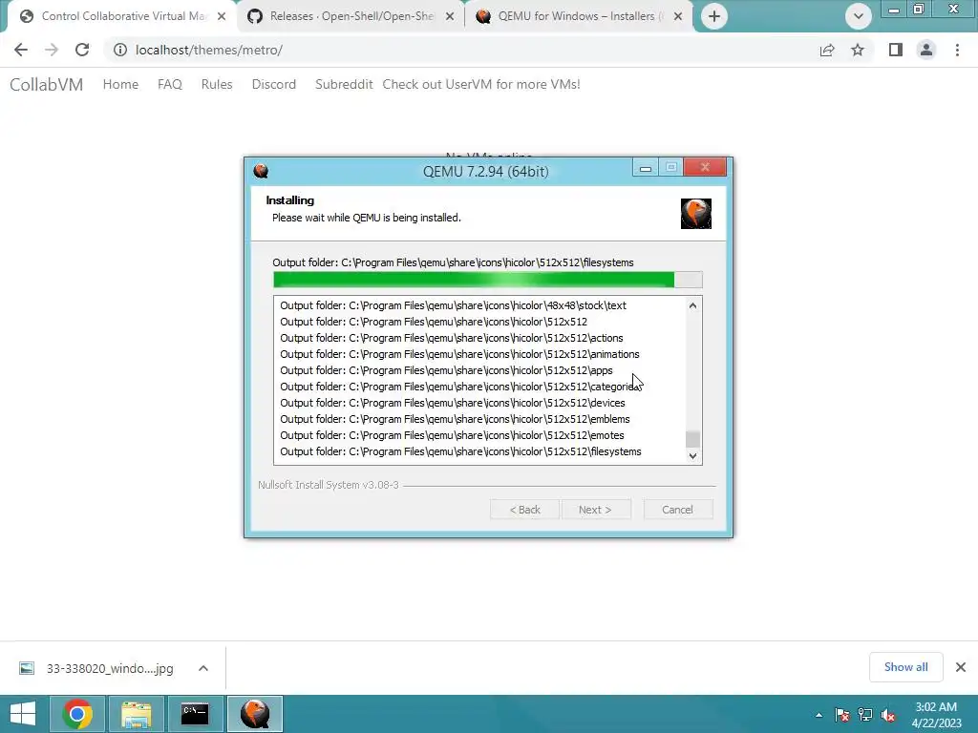Open network status tray icon

[x=865, y=715]
